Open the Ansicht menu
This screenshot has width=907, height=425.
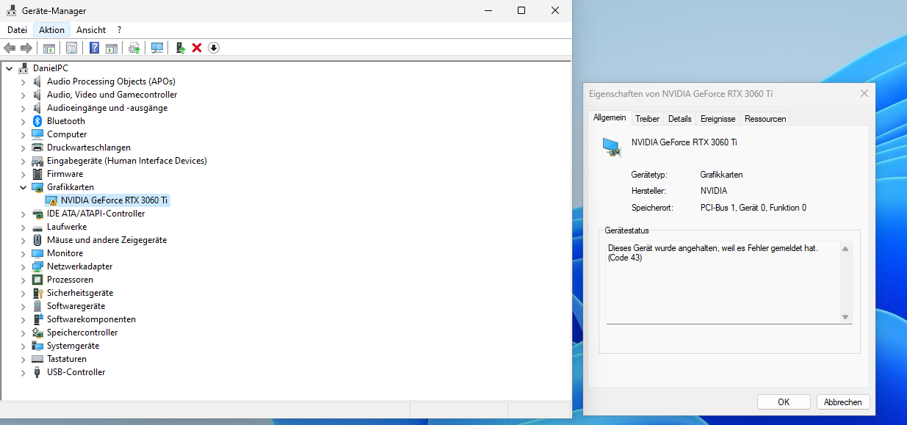coord(91,30)
